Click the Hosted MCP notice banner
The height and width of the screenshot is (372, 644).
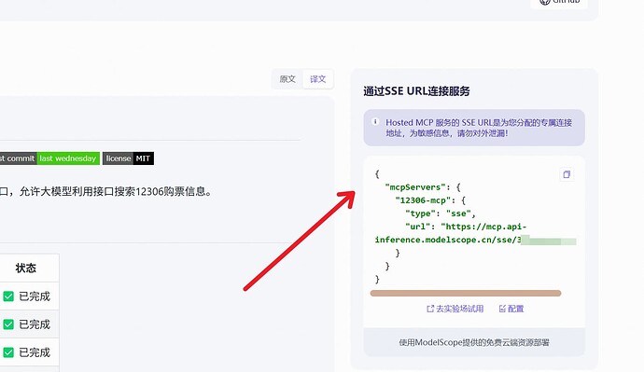(474, 128)
